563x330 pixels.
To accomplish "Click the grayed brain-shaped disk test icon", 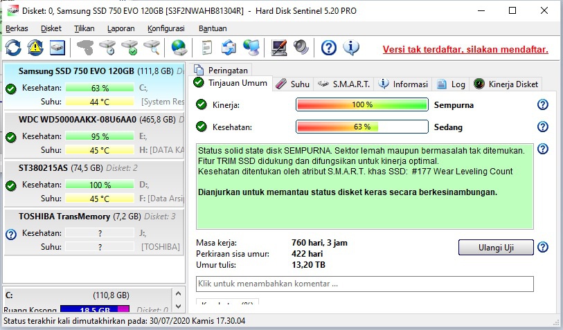I will 85,48.
